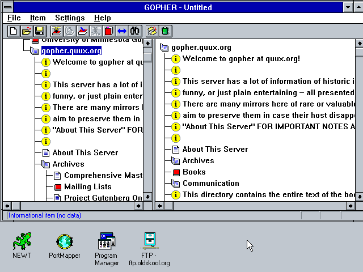Click the Archives folder icon in the left pane
The height and width of the screenshot is (272, 363).
[x=46, y=164]
